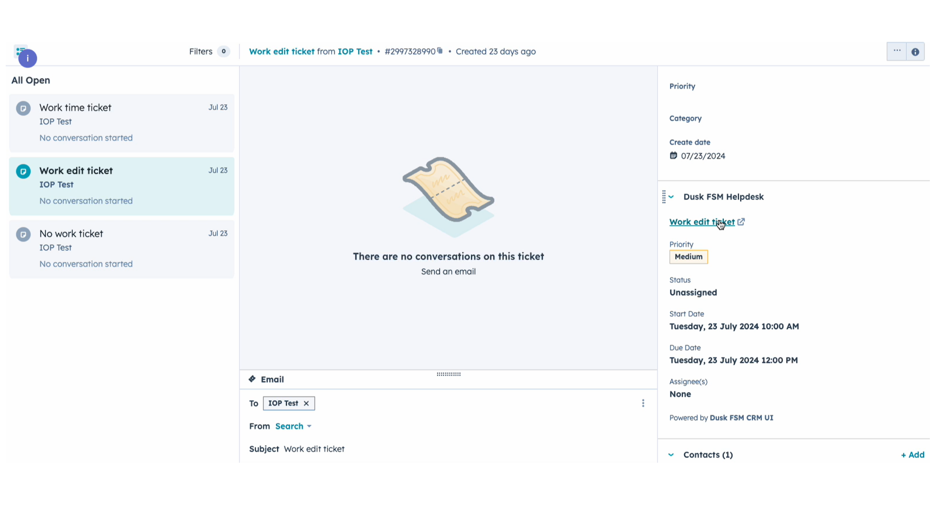Collapse the Dusk FSM Helpdesk section

[x=671, y=197]
